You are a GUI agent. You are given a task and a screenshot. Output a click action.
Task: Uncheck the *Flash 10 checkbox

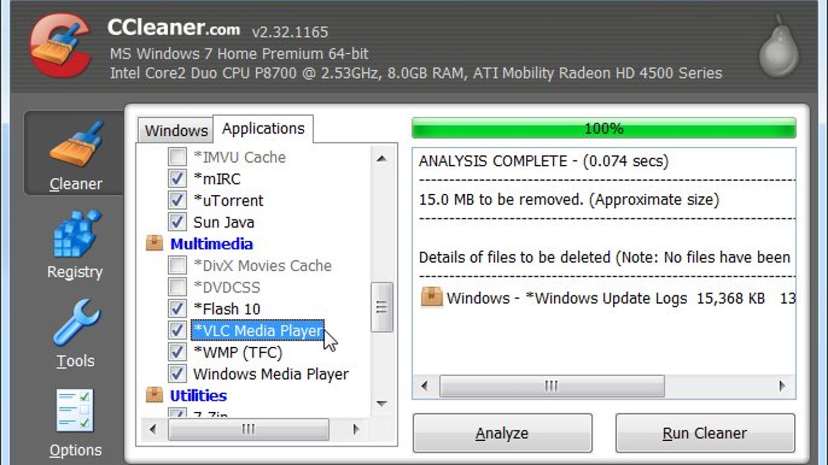pyautogui.click(x=177, y=309)
